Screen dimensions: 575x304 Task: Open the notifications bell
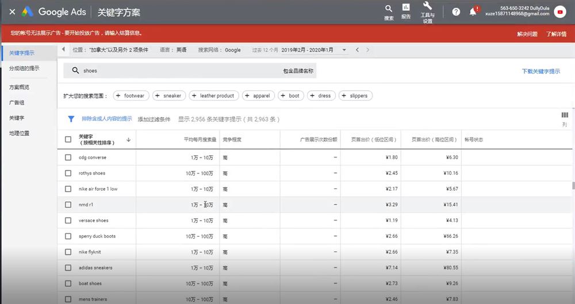(x=473, y=11)
